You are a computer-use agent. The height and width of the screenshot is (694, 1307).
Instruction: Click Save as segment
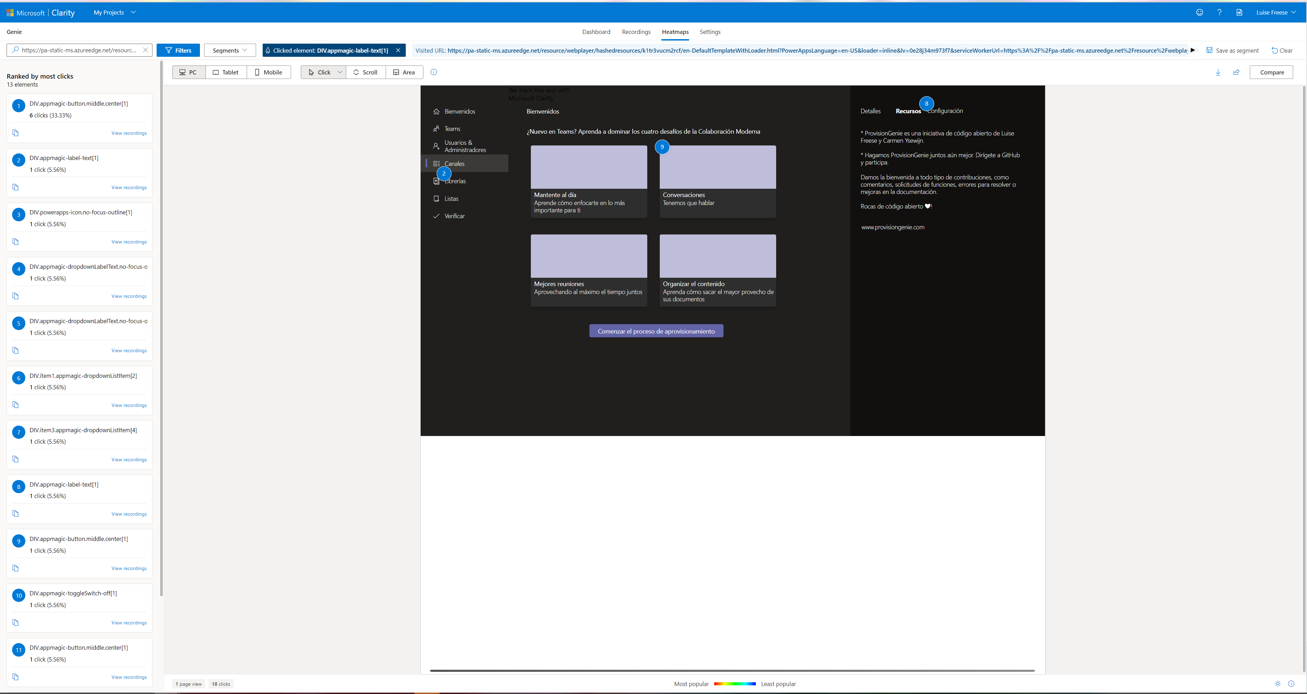coord(1233,50)
